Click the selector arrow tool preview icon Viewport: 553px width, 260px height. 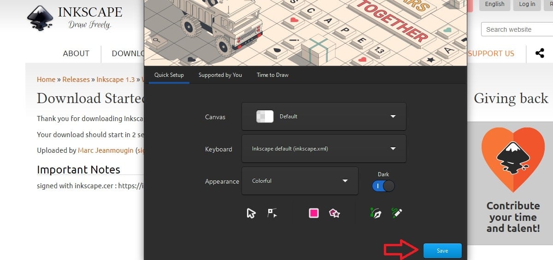click(251, 213)
